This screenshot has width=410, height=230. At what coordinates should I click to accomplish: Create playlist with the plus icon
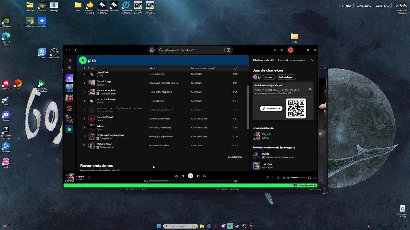pos(69,68)
